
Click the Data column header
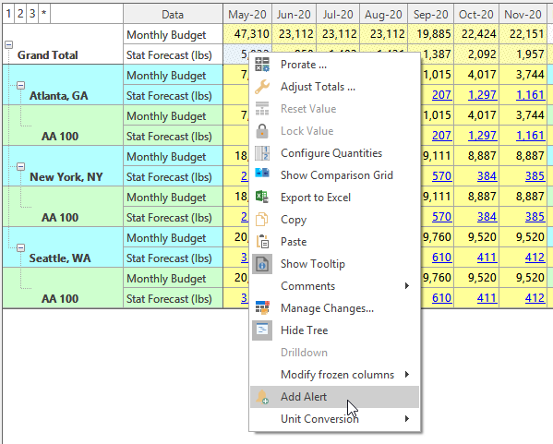pyautogui.click(x=173, y=14)
